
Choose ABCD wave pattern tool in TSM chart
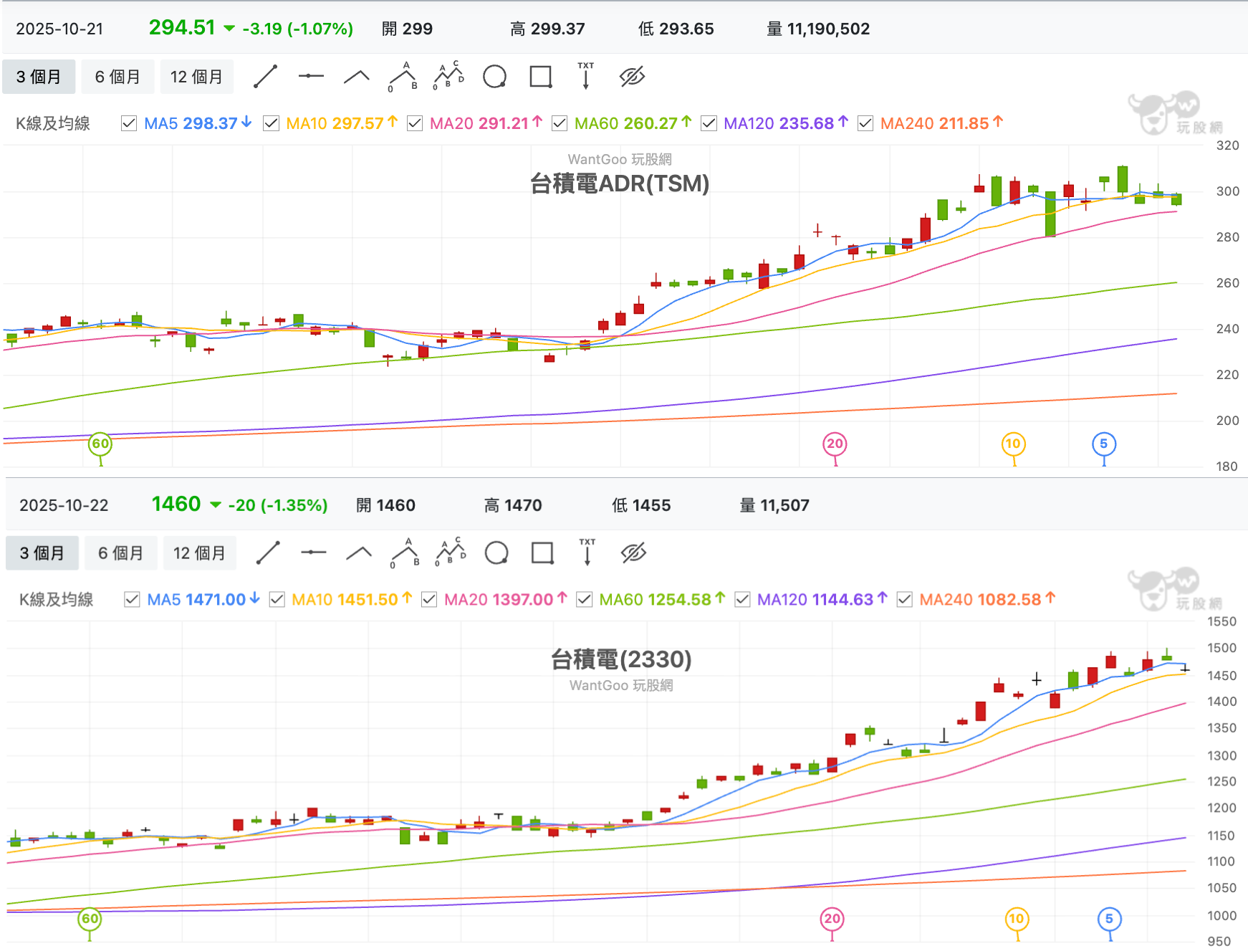coord(448,76)
